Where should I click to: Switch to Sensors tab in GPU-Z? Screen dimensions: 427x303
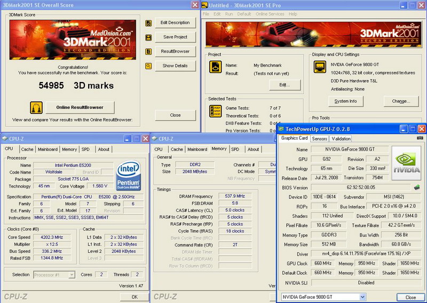tap(319, 139)
